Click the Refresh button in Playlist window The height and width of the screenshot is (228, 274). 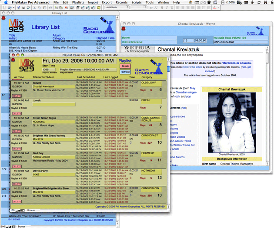point(125,72)
